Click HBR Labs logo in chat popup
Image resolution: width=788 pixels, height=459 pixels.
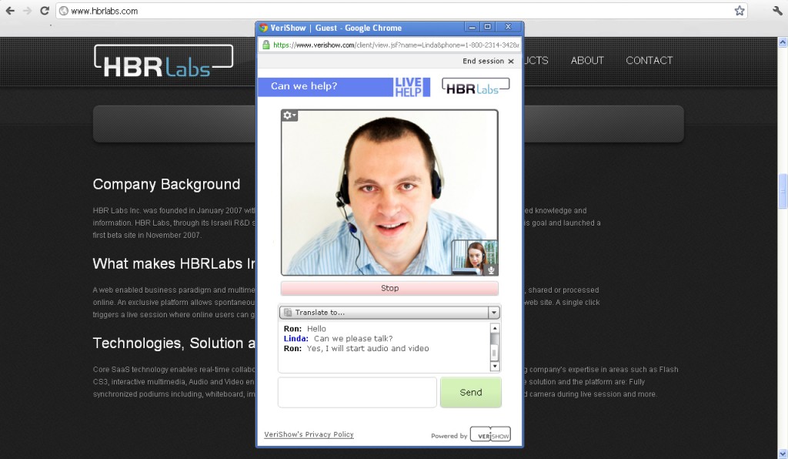(x=476, y=86)
